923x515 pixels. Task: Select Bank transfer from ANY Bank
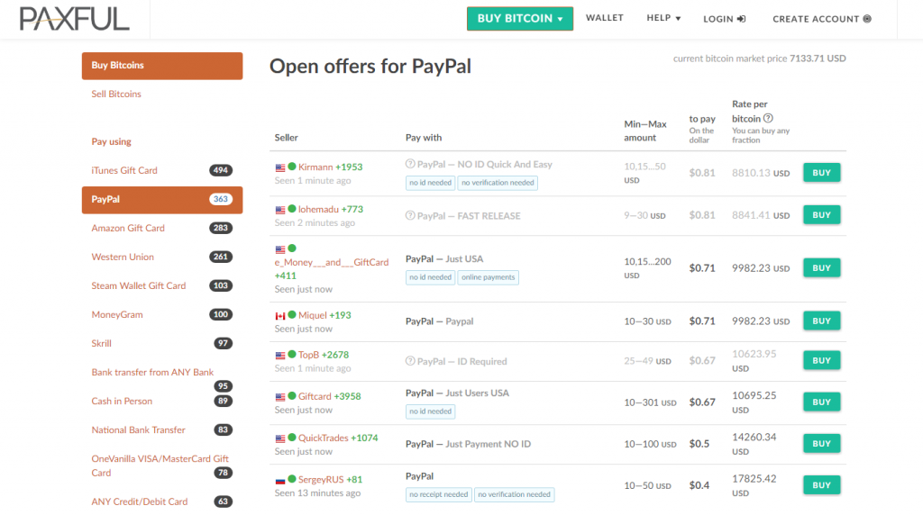click(x=152, y=372)
